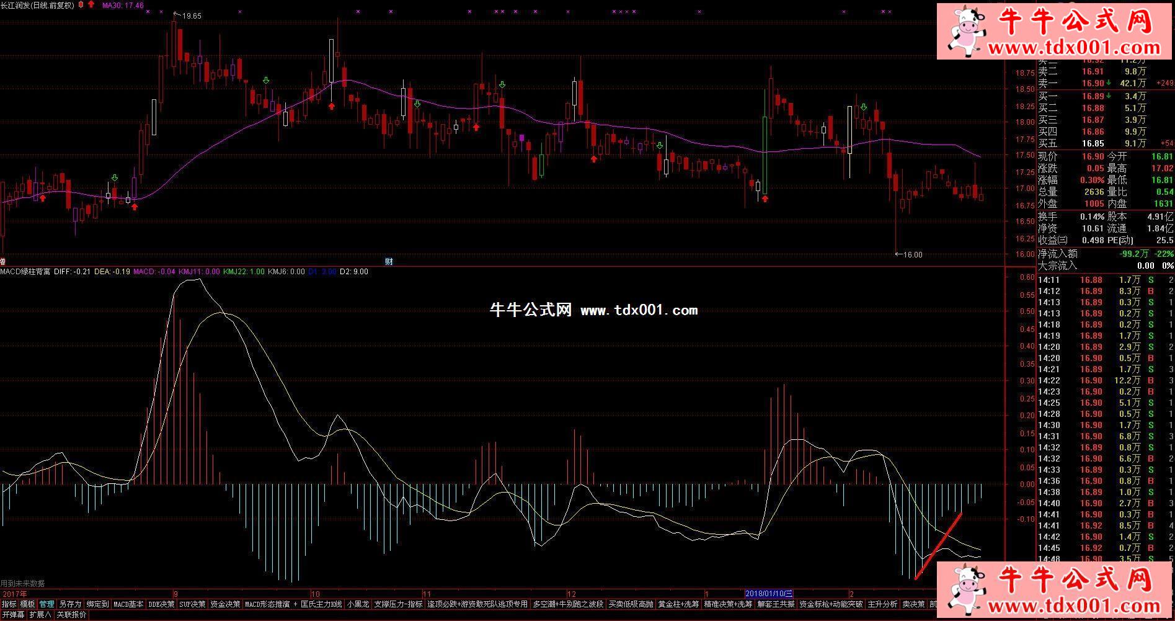Click the red buy arrow under the long green January candle
Image resolution: width=1175 pixels, height=621 pixels.
point(765,199)
